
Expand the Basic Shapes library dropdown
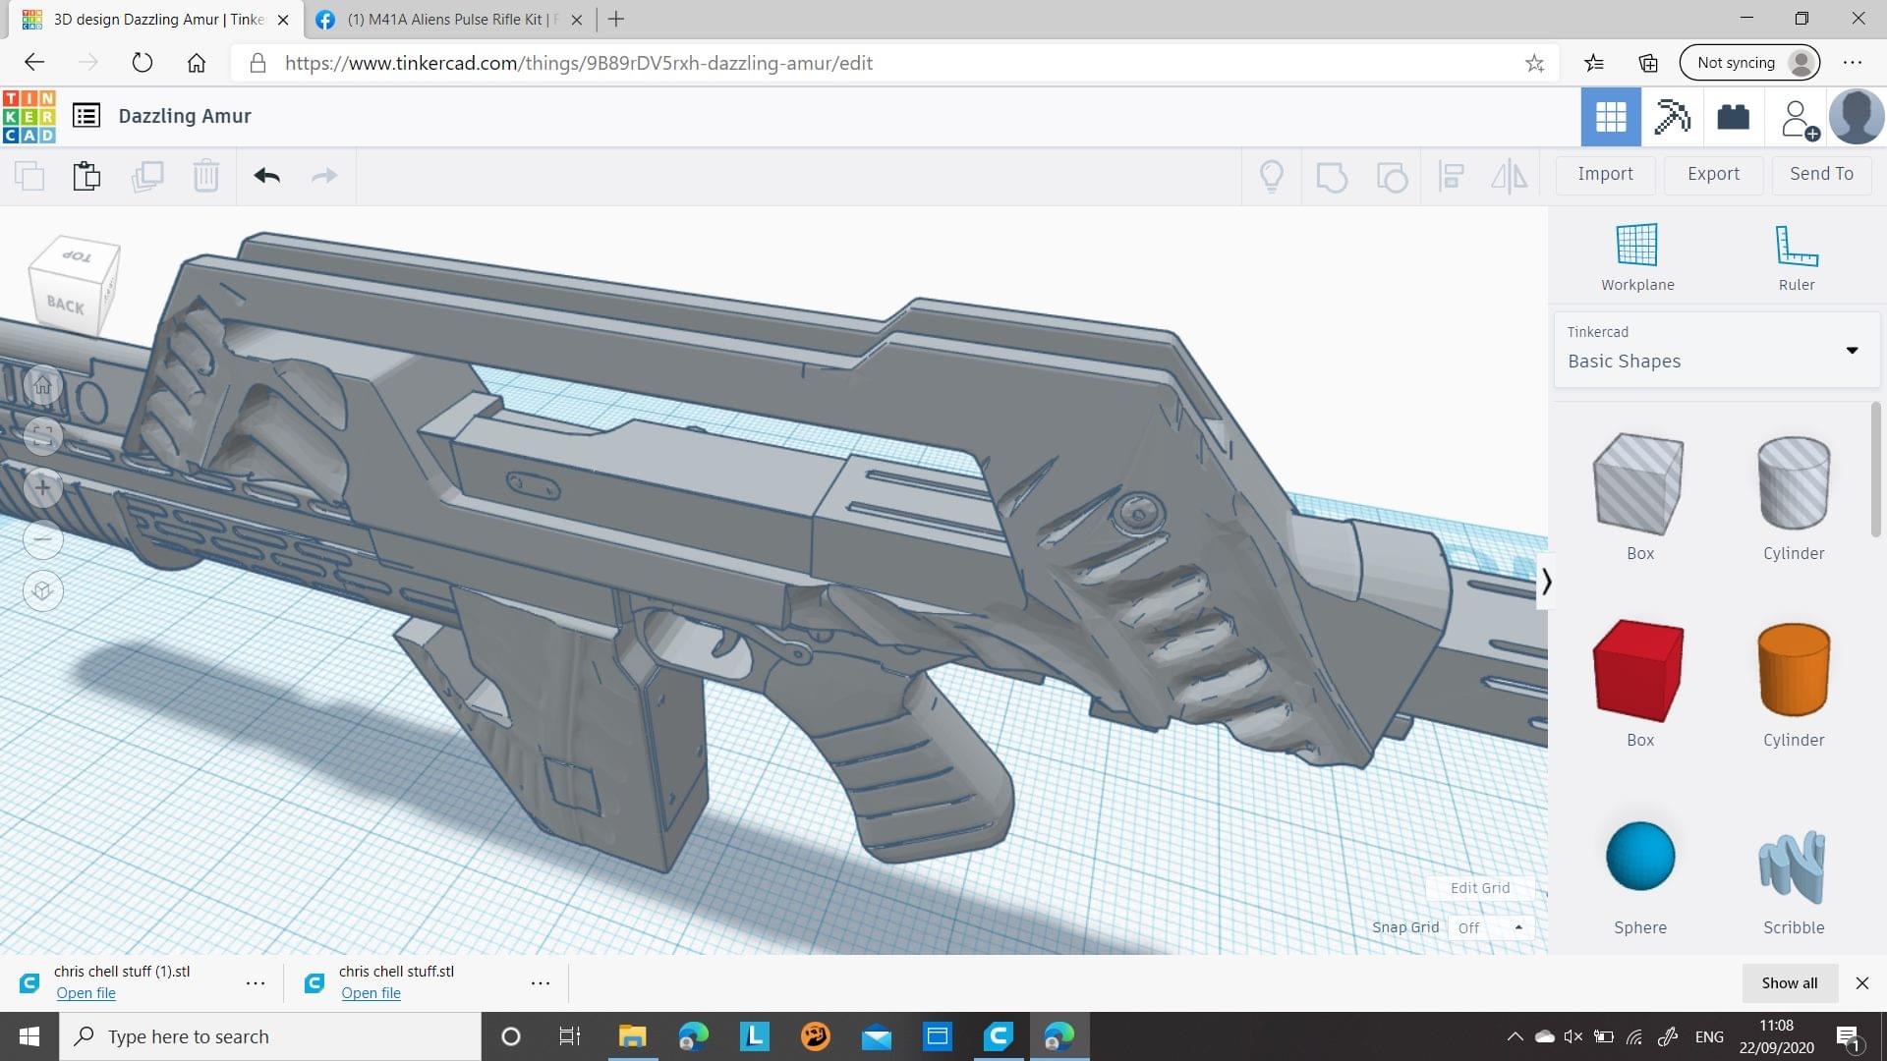point(1716,349)
